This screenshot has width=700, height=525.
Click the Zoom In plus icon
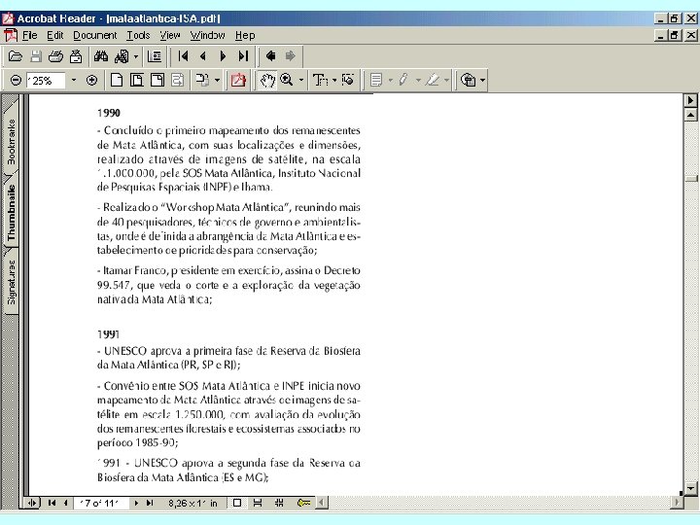click(92, 81)
